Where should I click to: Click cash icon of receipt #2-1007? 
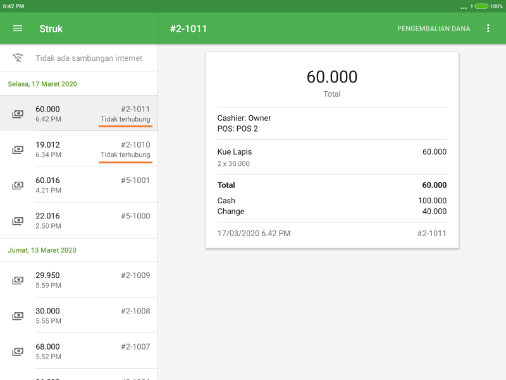point(18,351)
